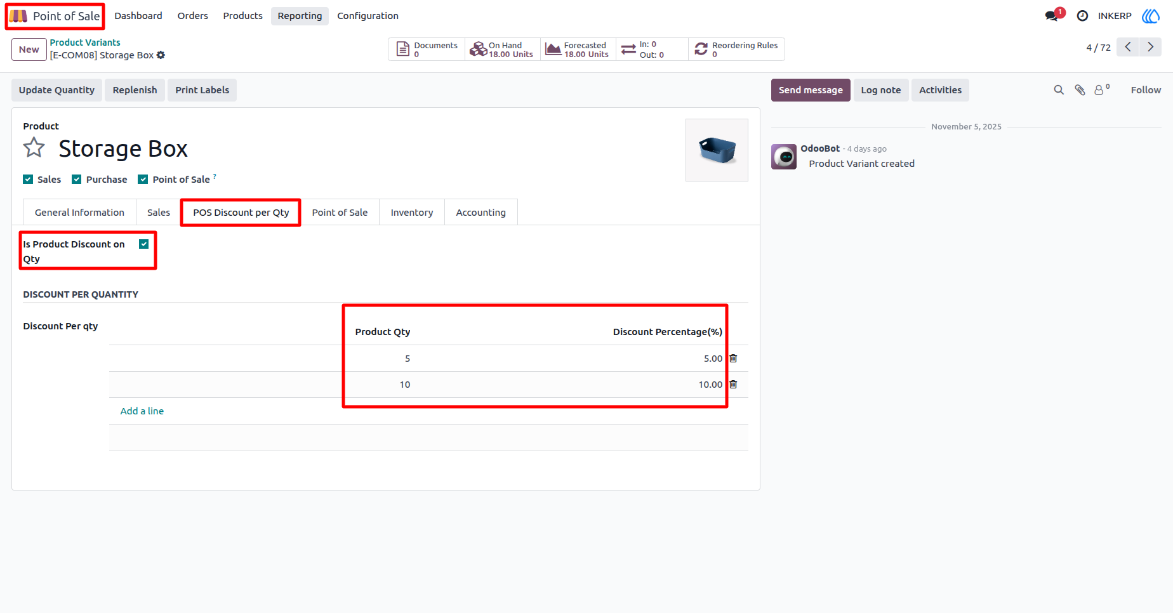This screenshot has height=613, width=1173.
Task: Go to next record arrow
Action: coord(1150,47)
